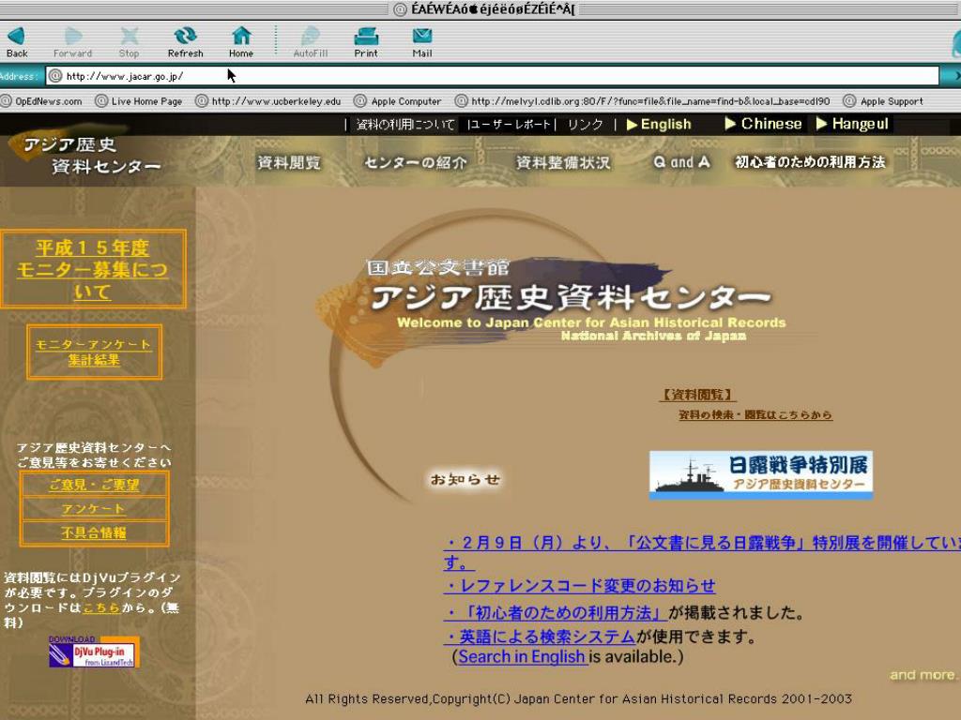Click the こちら plugin download link

[101, 607]
